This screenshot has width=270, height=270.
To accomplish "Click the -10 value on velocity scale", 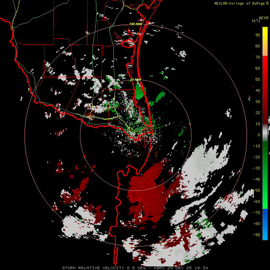I will pyautogui.click(x=256, y=146).
